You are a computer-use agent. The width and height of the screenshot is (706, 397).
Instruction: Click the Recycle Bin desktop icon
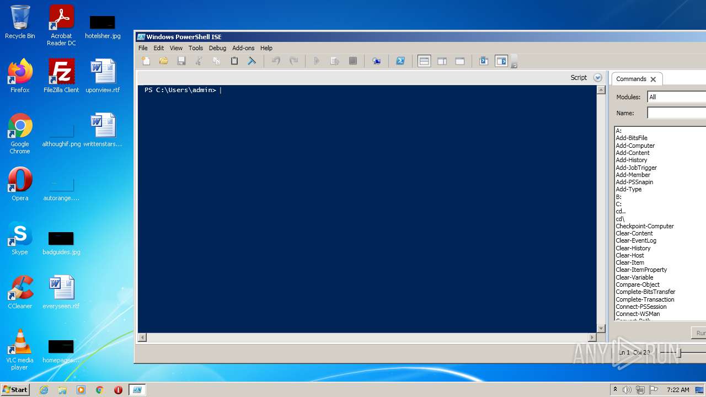click(x=20, y=22)
